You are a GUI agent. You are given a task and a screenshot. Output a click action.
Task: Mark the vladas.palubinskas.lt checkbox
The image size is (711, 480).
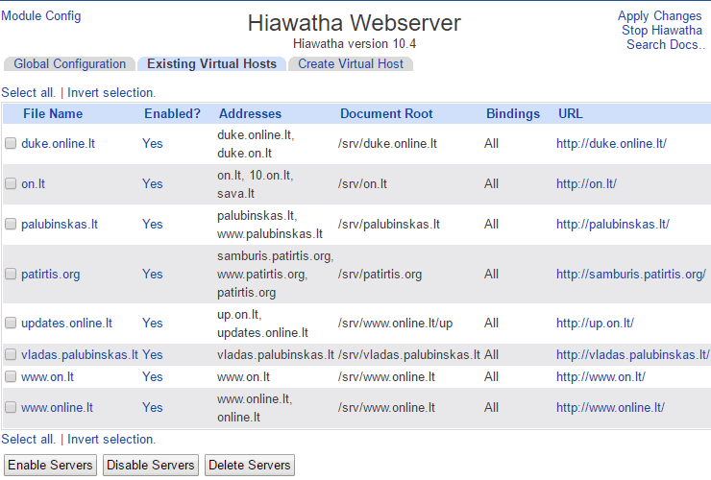(11, 354)
